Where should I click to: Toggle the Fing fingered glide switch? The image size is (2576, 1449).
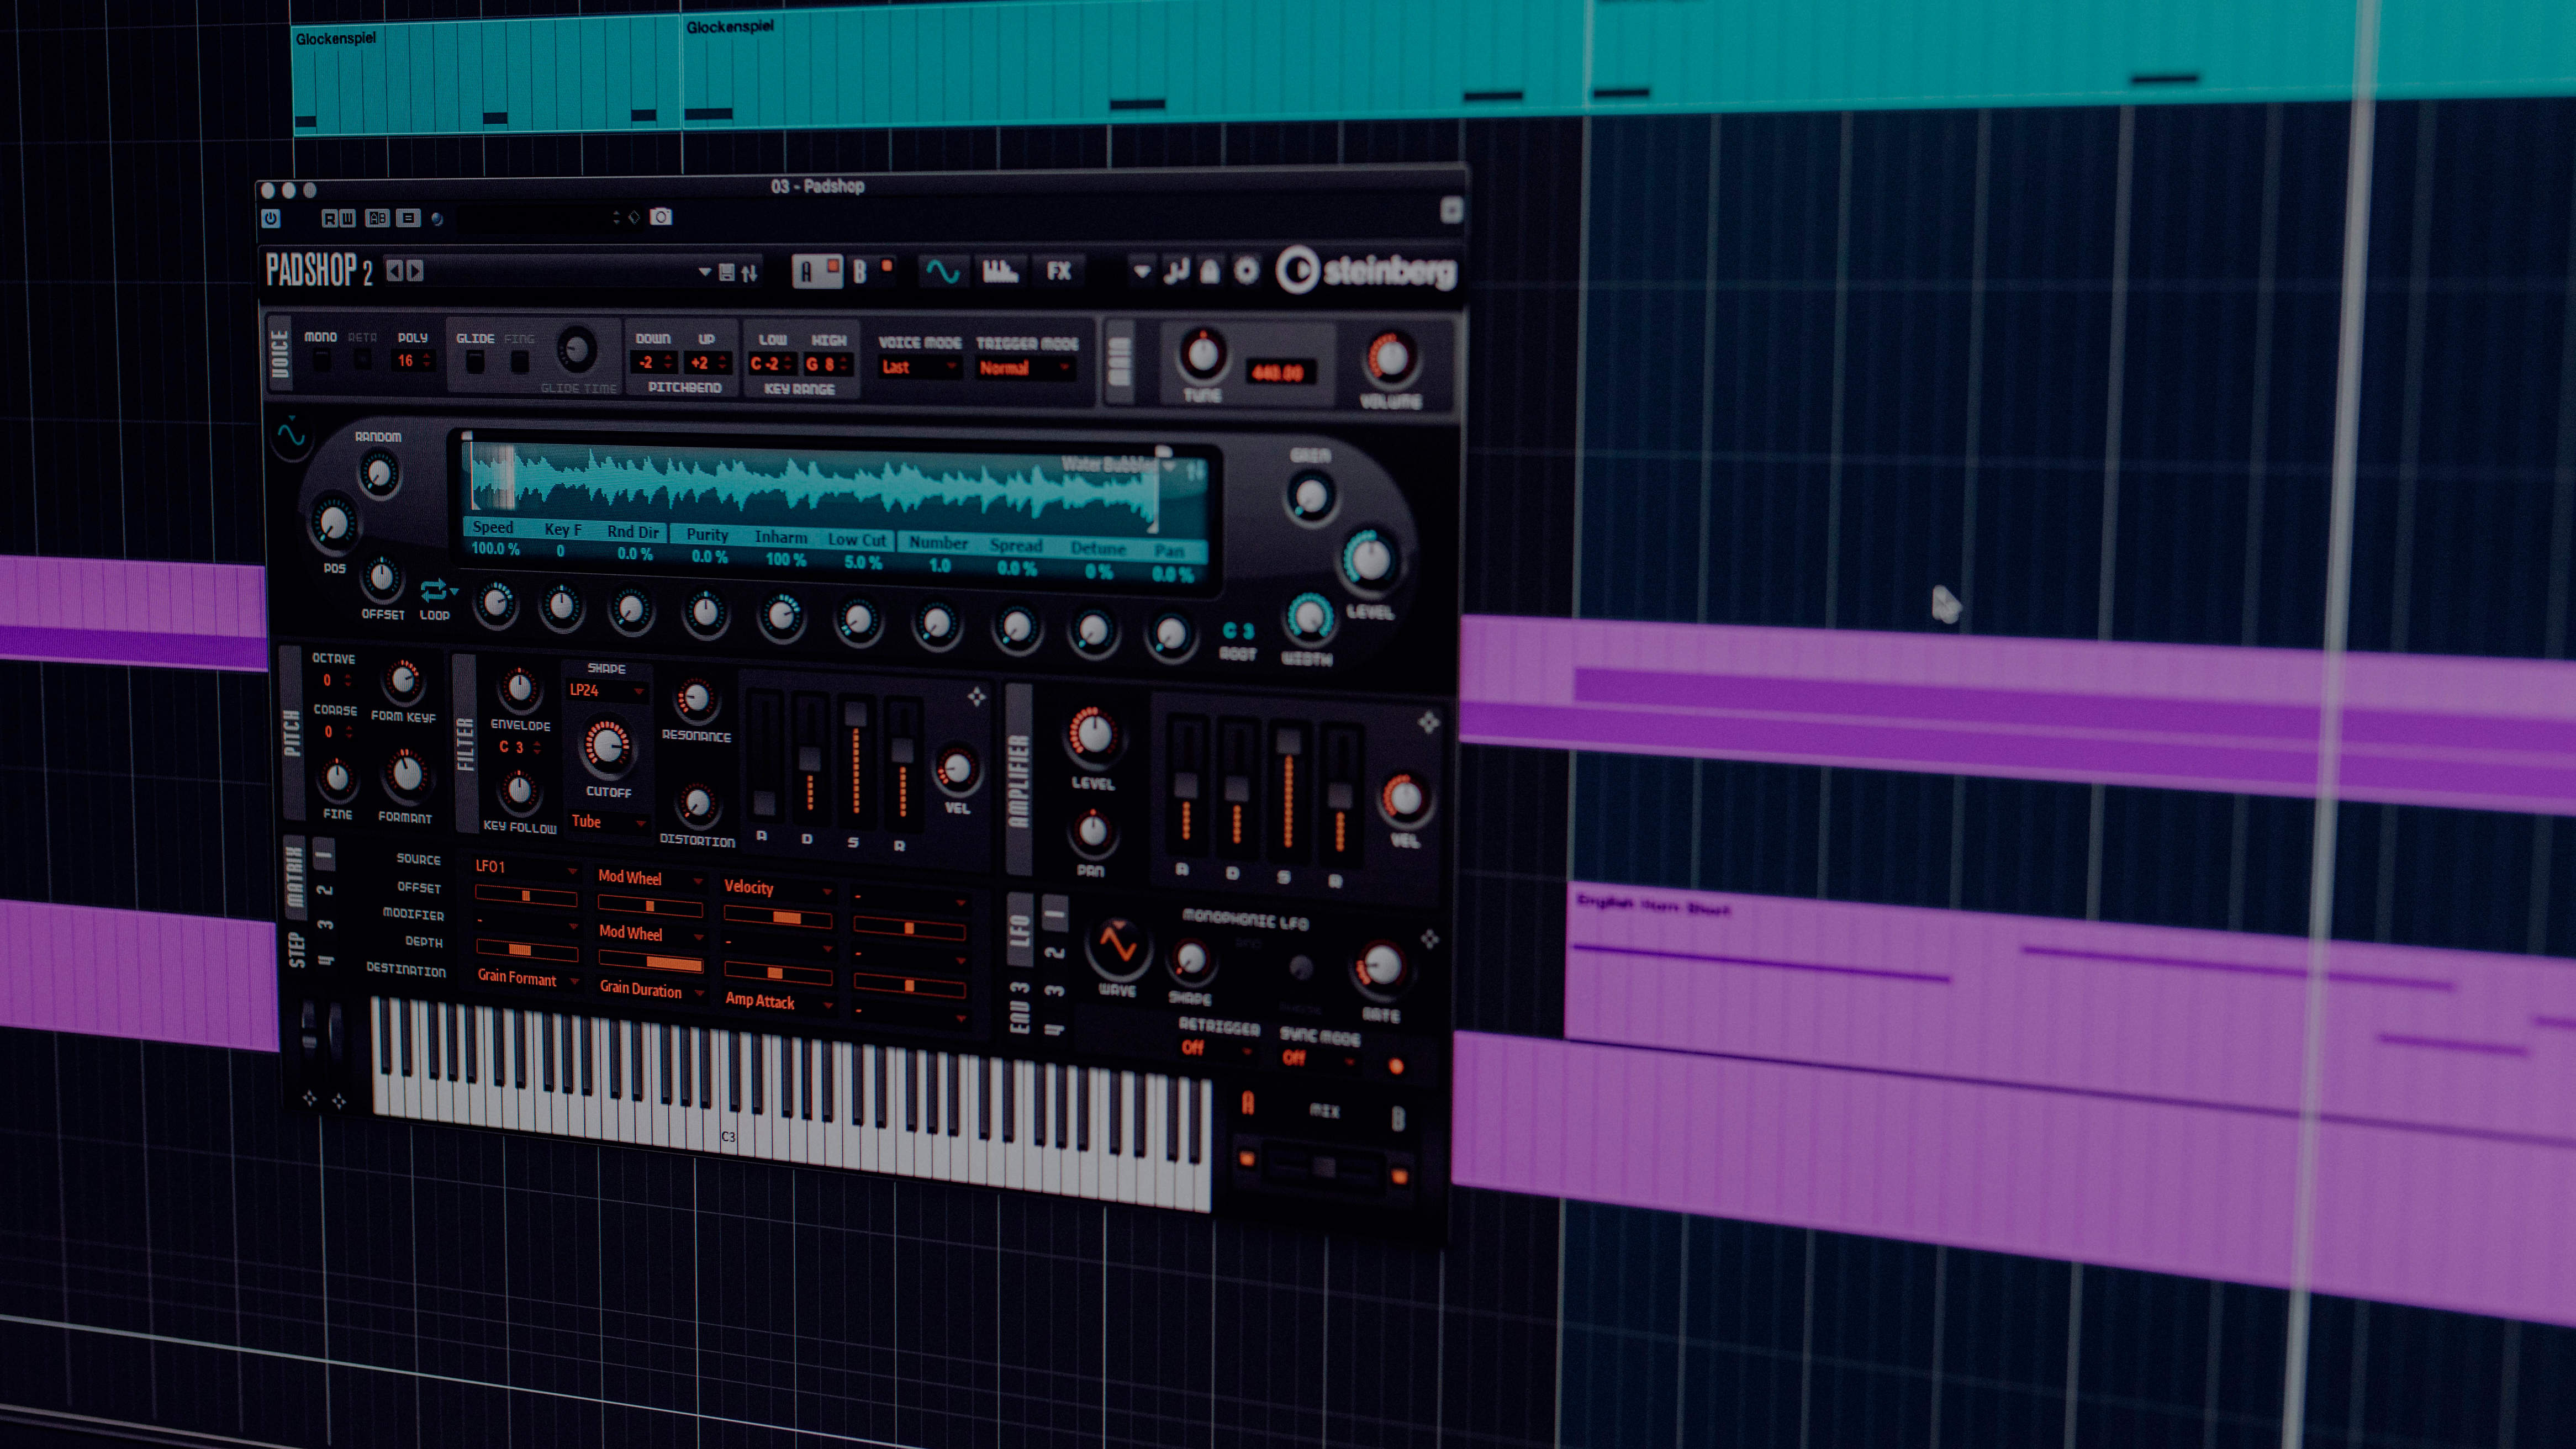519,362
